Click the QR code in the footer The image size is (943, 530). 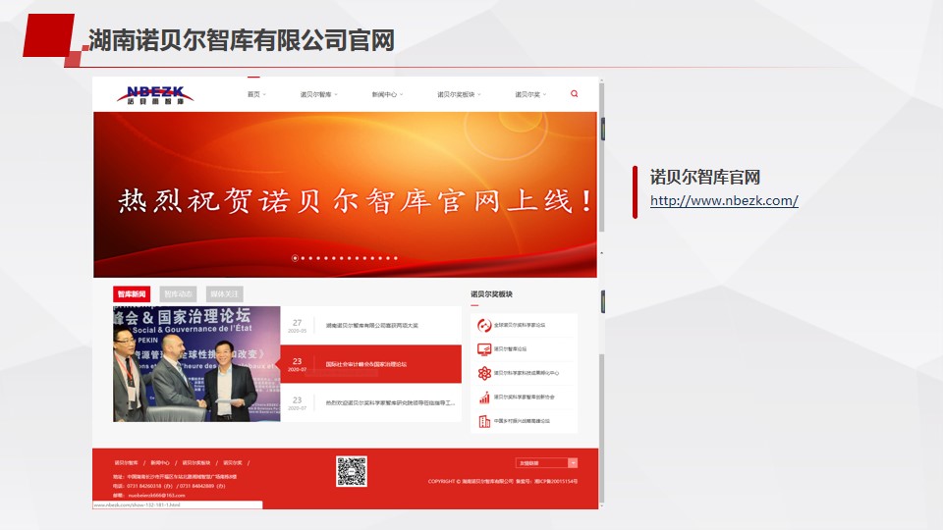351,471
